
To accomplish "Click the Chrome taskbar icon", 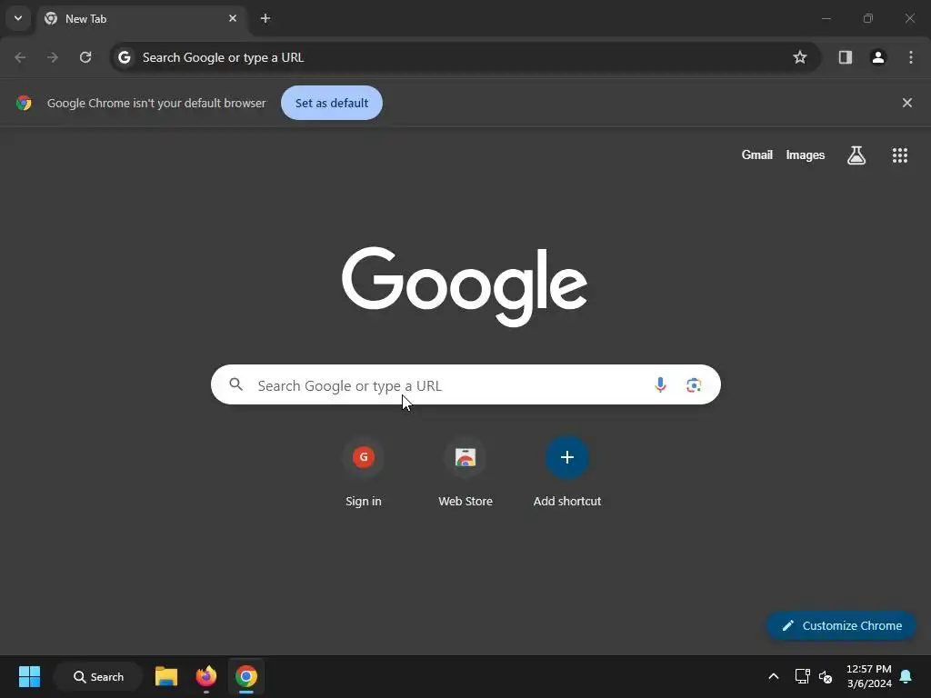I will (245, 676).
